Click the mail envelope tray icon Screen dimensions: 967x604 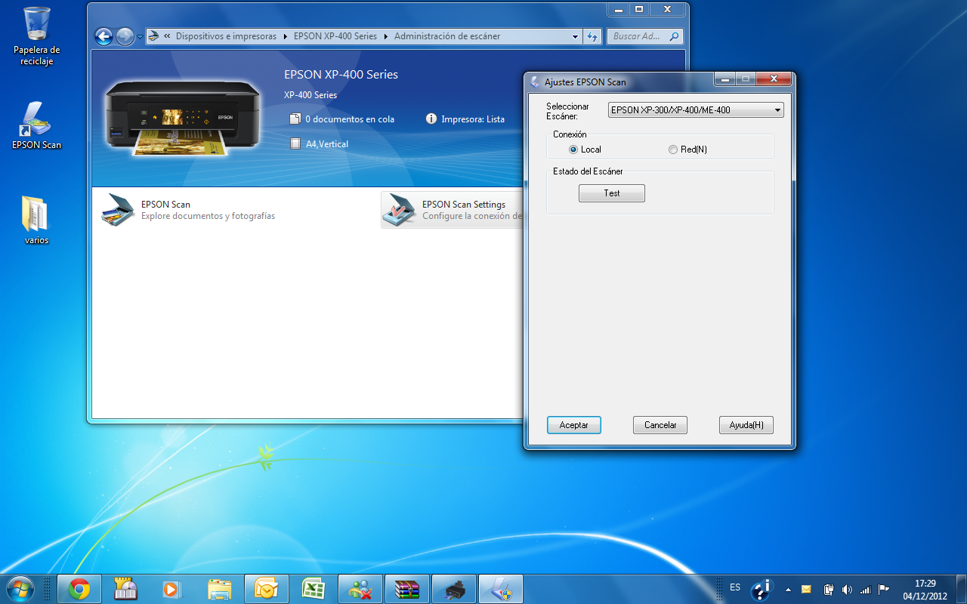click(806, 590)
